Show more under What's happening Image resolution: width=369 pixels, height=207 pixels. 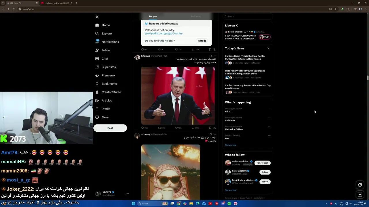(231, 145)
